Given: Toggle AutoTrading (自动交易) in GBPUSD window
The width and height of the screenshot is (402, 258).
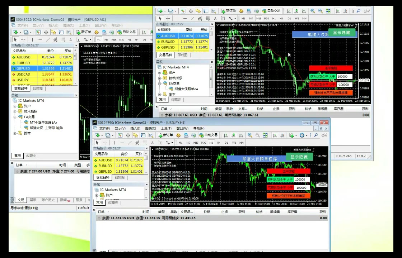Looking at the screenshot, I should (x=126, y=32).
